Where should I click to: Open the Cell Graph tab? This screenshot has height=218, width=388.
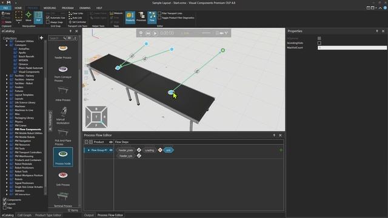pyautogui.click(x=24, y=215)
